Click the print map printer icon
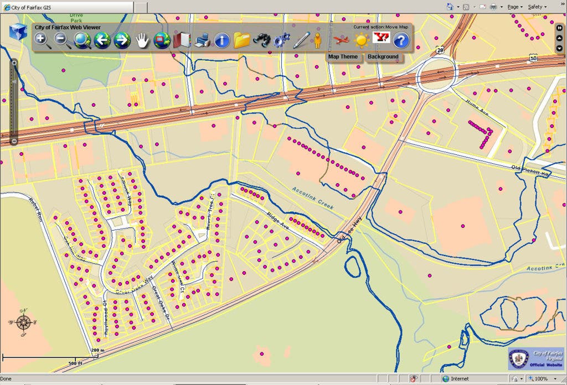The width and height of the screenshot is (567, 385). (202, 40)
